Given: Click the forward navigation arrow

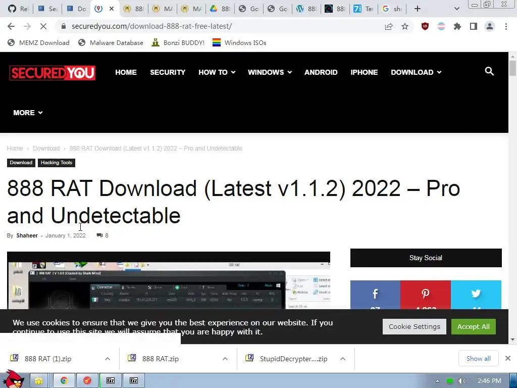Looking at the screenshot, I should pos(27,26).
